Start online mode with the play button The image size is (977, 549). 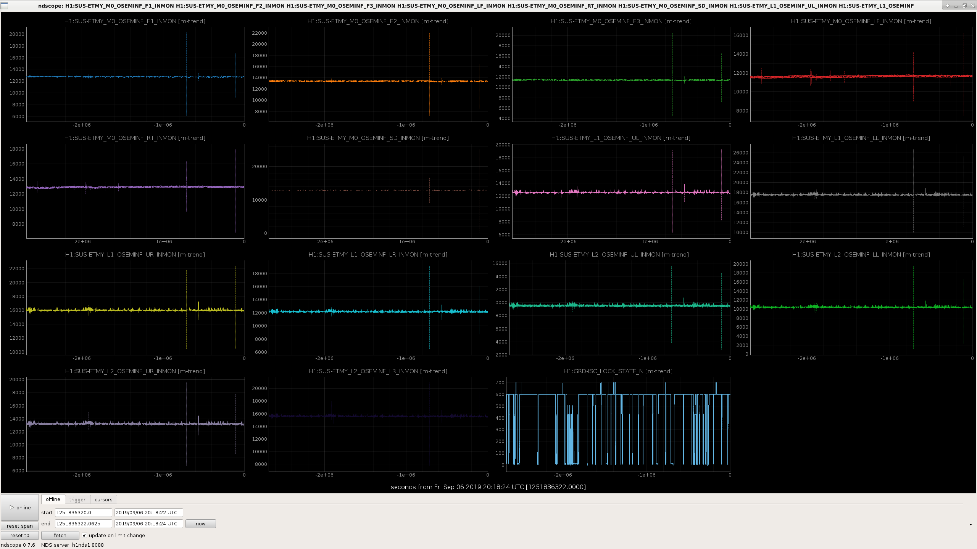[20, 507]
